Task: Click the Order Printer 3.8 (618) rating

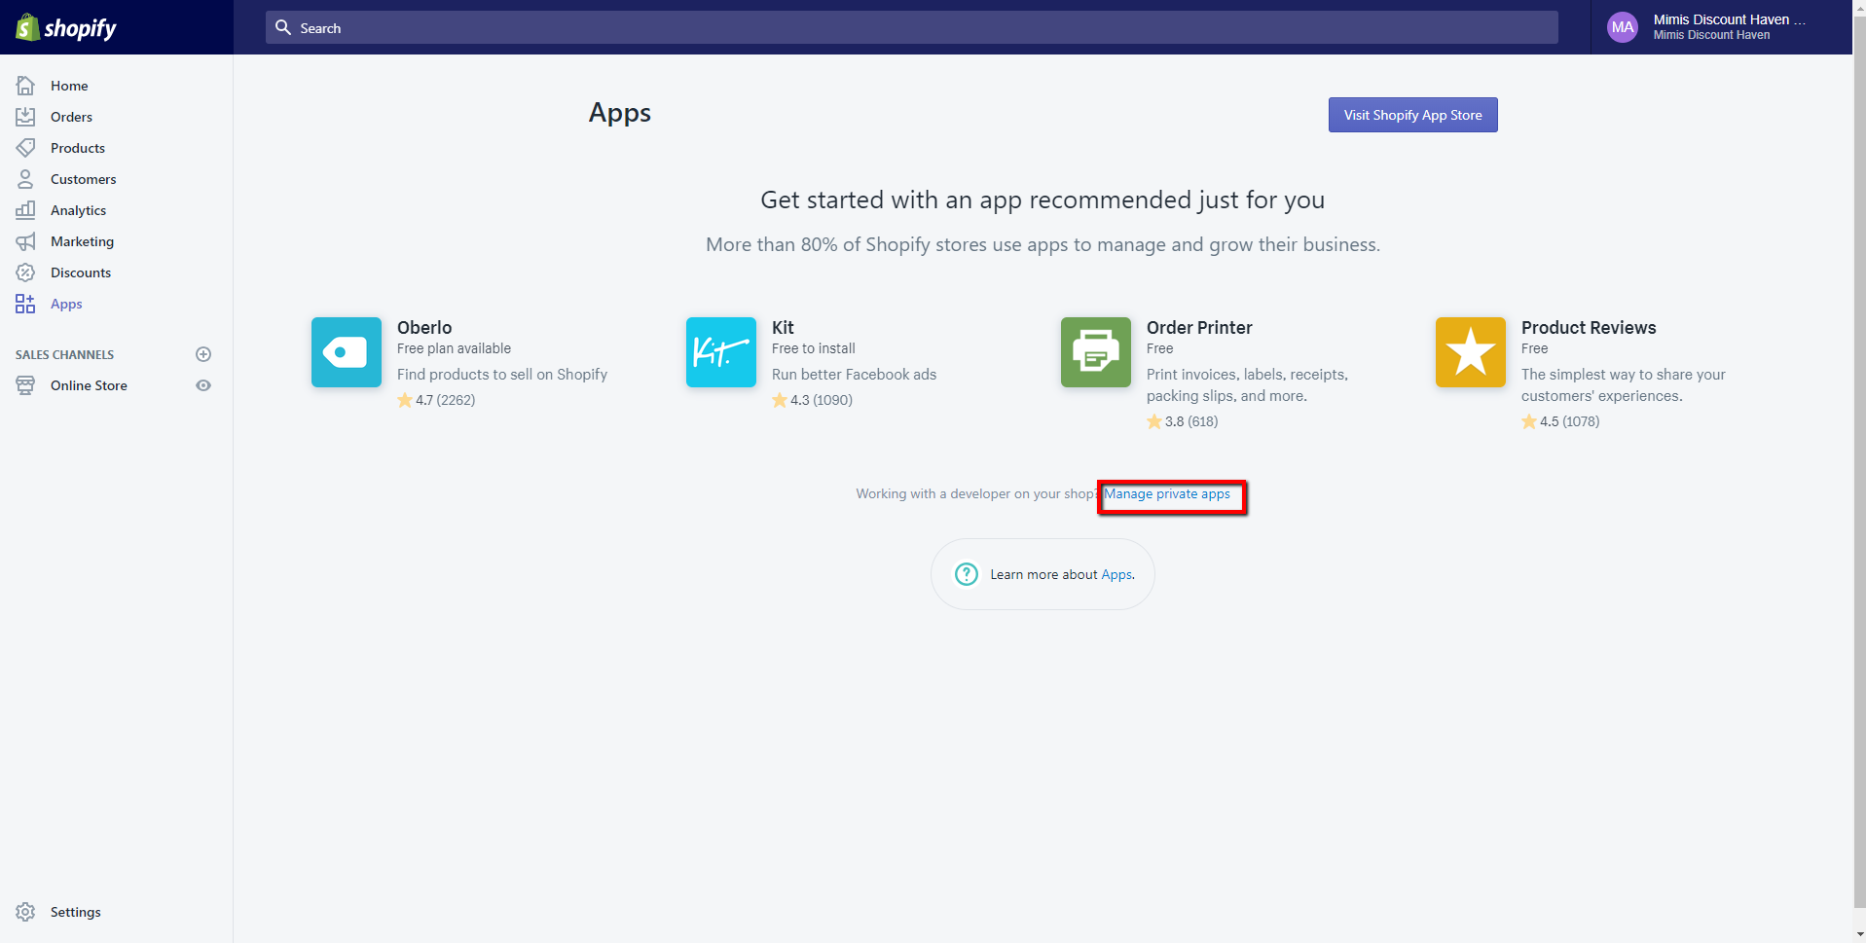Action: (1182, 421)
